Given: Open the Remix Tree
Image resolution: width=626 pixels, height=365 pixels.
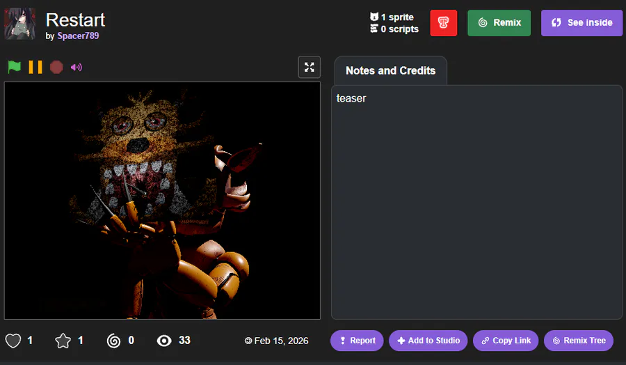Looking at the screenshot, I should point(579,341).
